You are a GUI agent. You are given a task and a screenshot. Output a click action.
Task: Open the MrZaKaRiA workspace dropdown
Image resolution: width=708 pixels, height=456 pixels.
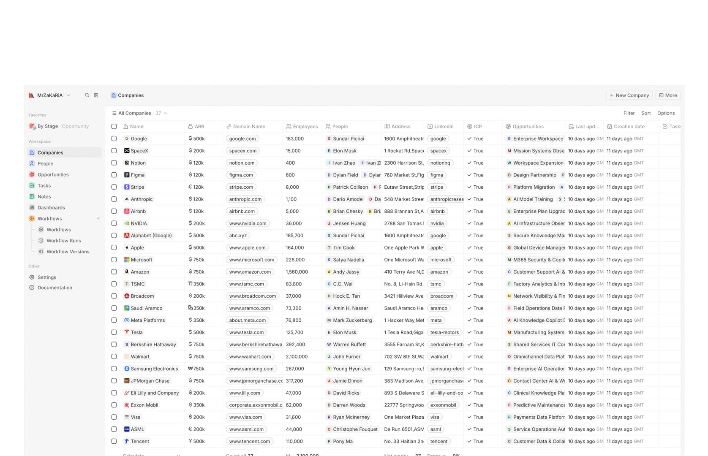pos(49,95)
